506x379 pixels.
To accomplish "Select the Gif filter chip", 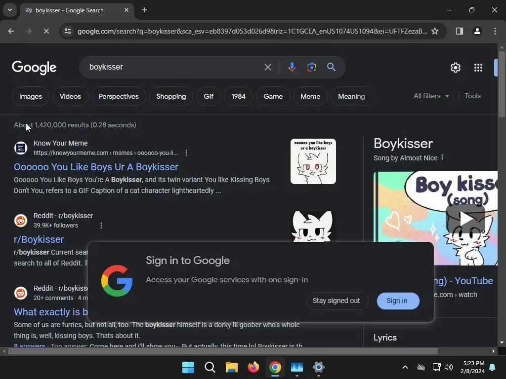I will click(x=209, y=96).
